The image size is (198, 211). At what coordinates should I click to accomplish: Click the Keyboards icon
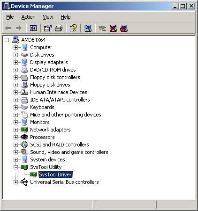pyautogui.click(x=24, y=107)
